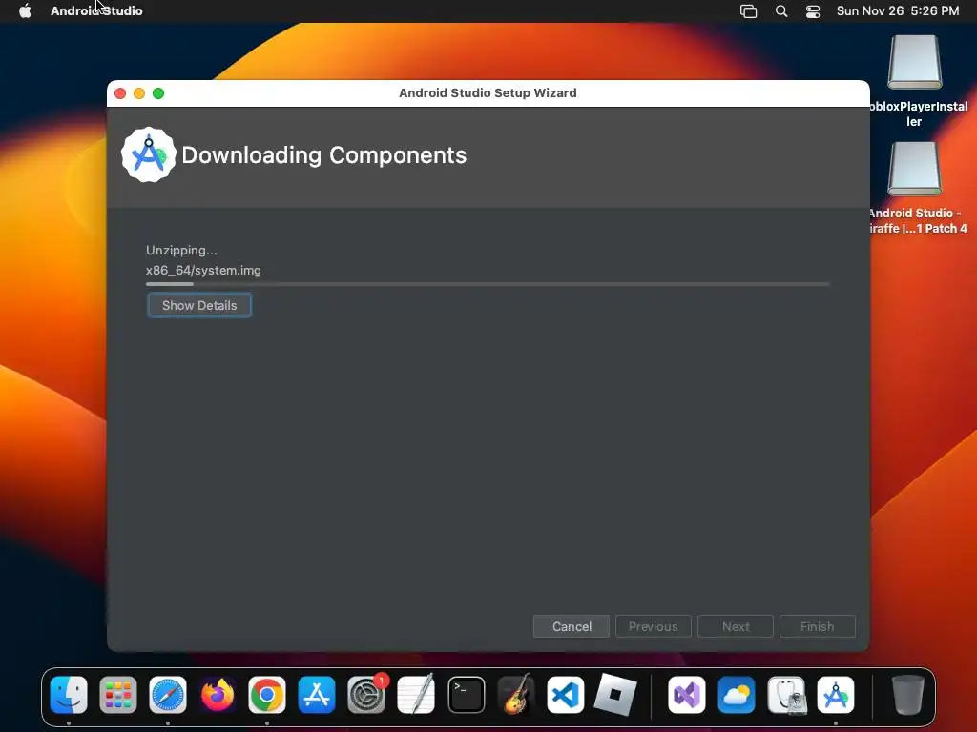Click the greyed-out Next button
This screenshot has height=732, width=977.
[736, 626]
